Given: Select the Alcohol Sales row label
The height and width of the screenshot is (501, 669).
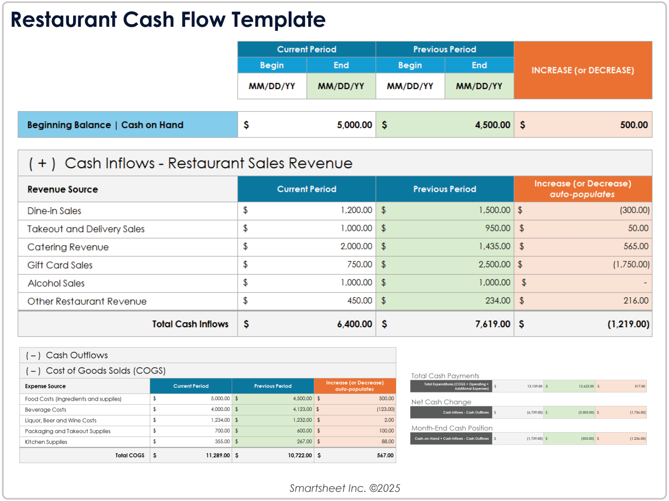Looking at the screenshot, I should [56, 283].
